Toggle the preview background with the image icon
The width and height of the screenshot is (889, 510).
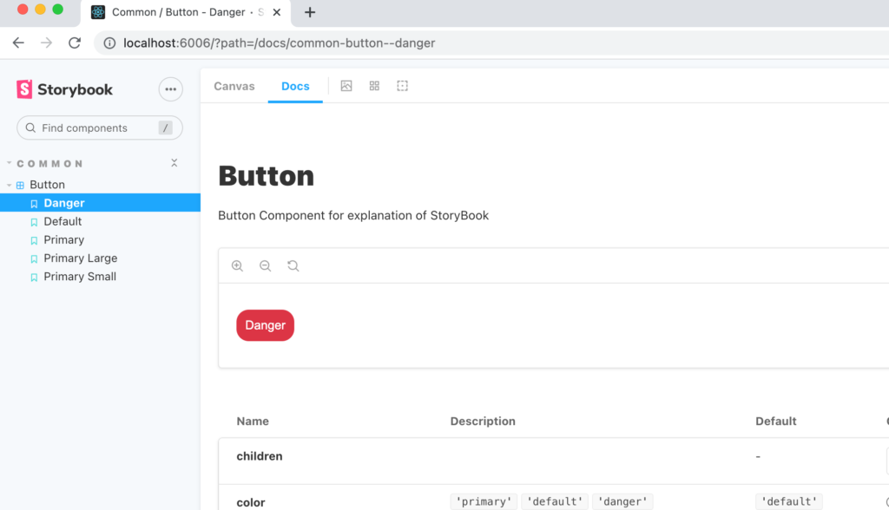[346, 86]
